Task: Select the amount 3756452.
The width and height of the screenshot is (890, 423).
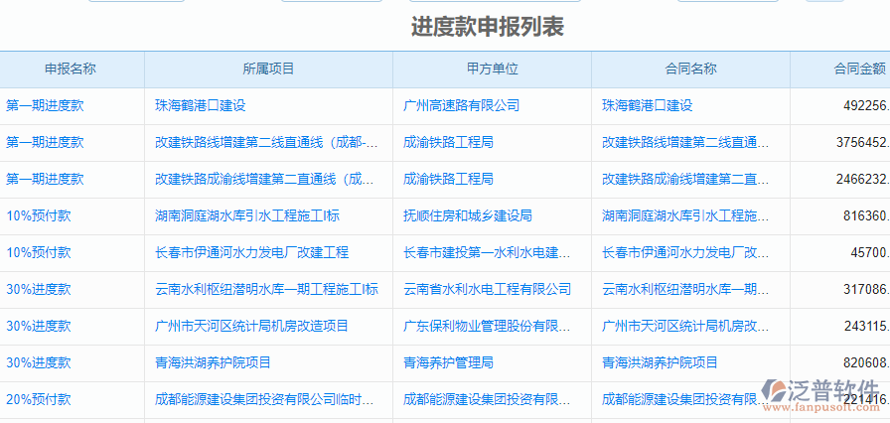Action: point(862,143)
